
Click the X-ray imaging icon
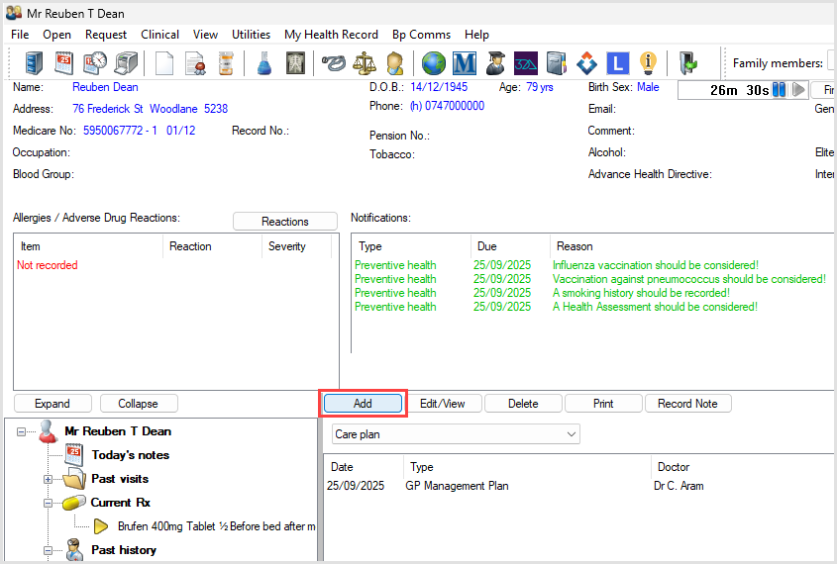(294, 63)
